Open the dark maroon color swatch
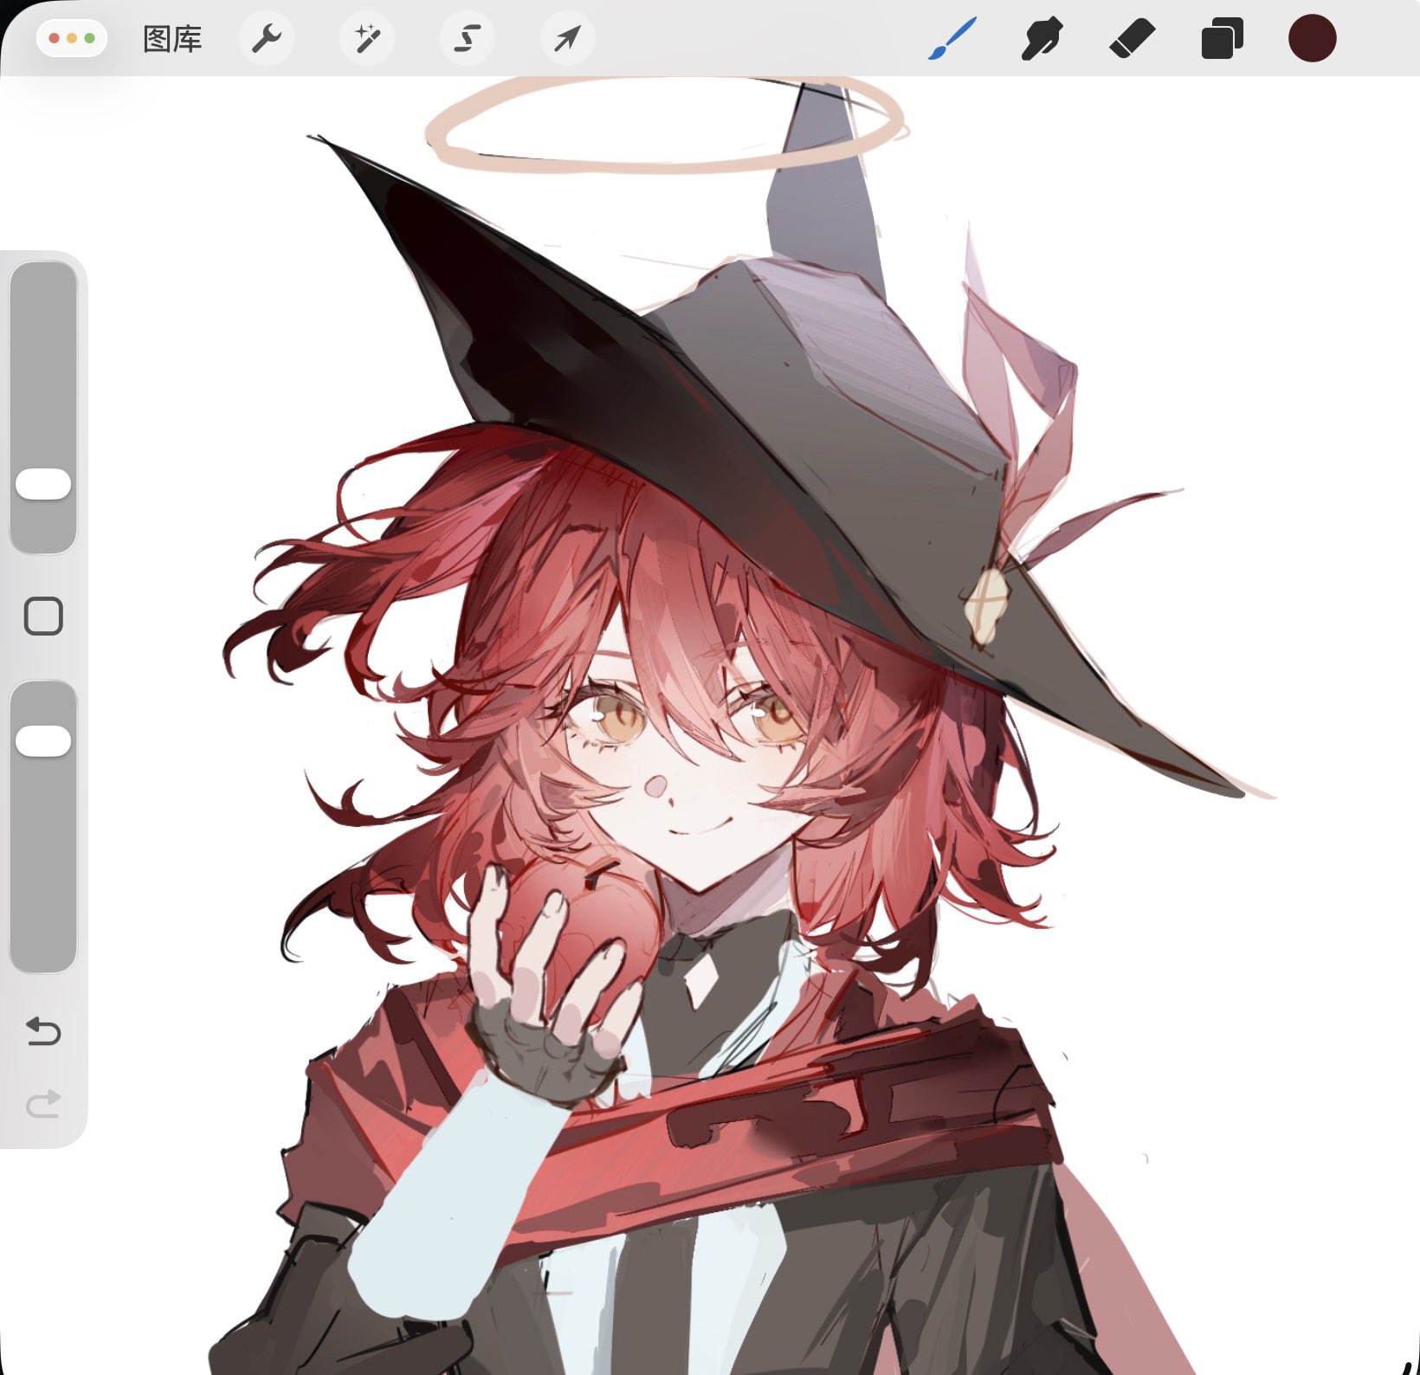 tap(1312, 38)
